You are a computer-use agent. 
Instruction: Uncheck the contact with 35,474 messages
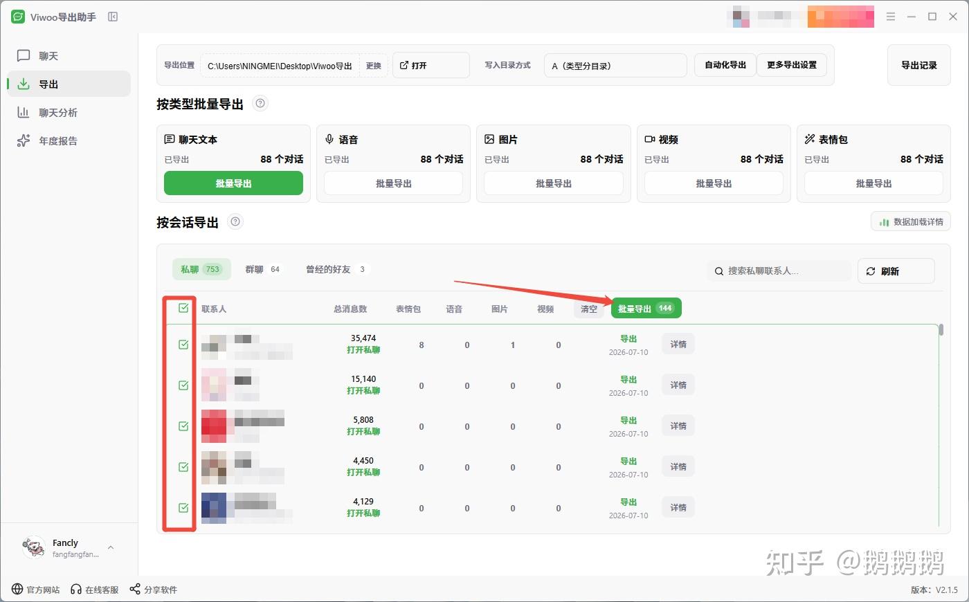tap(183, 344)
